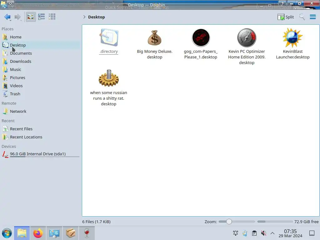Select the 96.0 GiB Internal Drive device
The image size is (320, 240).
pyautogui.click(x=40, y=154)
